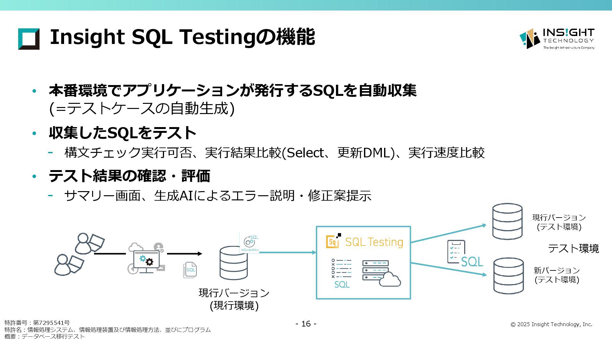This screenshot has height=344, width=612.
Task: Click the patent number footer text
Action: click(x=37, y=323)
